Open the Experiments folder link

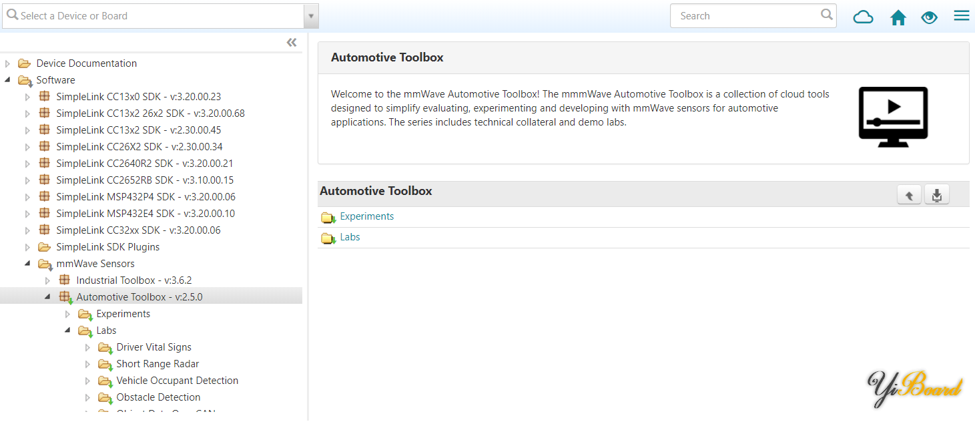pos(366,216)
